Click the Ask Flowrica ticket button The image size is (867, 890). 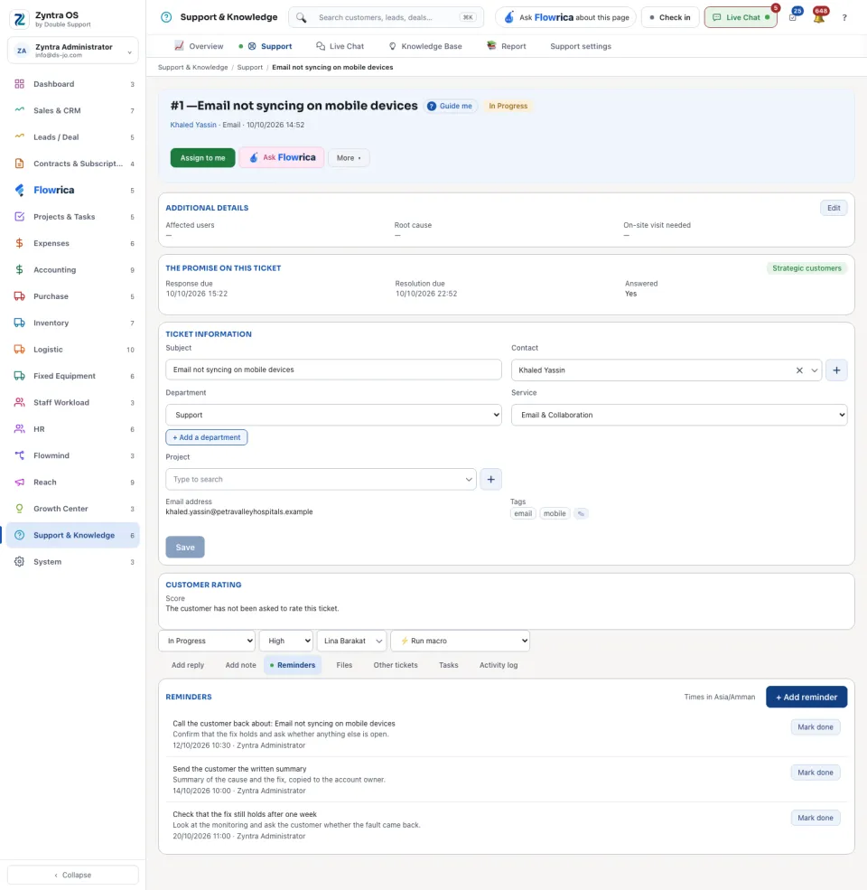[x=282, y=158]
